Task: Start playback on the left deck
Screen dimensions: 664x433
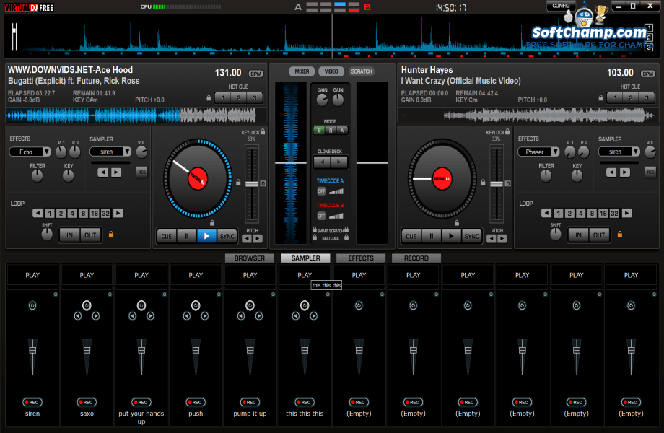Action: point(206,236)
